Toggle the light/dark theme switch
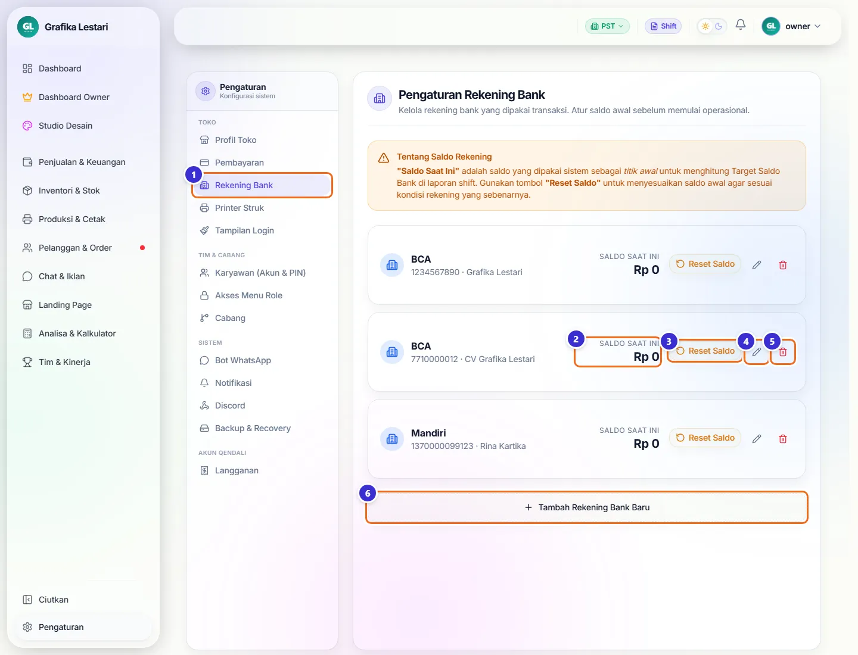The height and width of the screenshot is (655, 858). (x=712, y=26)
